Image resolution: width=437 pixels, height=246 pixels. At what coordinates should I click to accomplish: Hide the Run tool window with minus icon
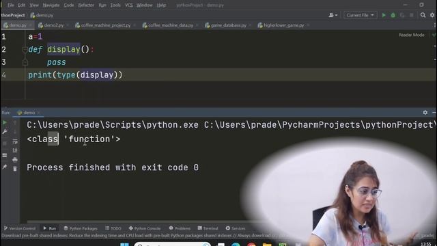point(434,112)
